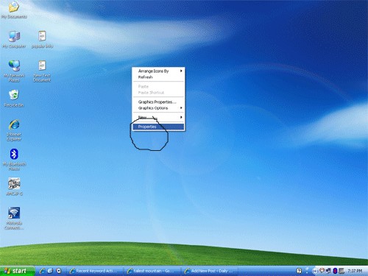The image size is (368, 276).
Task: Open Graphics Properties from context menu
Action: pos(158,102)
